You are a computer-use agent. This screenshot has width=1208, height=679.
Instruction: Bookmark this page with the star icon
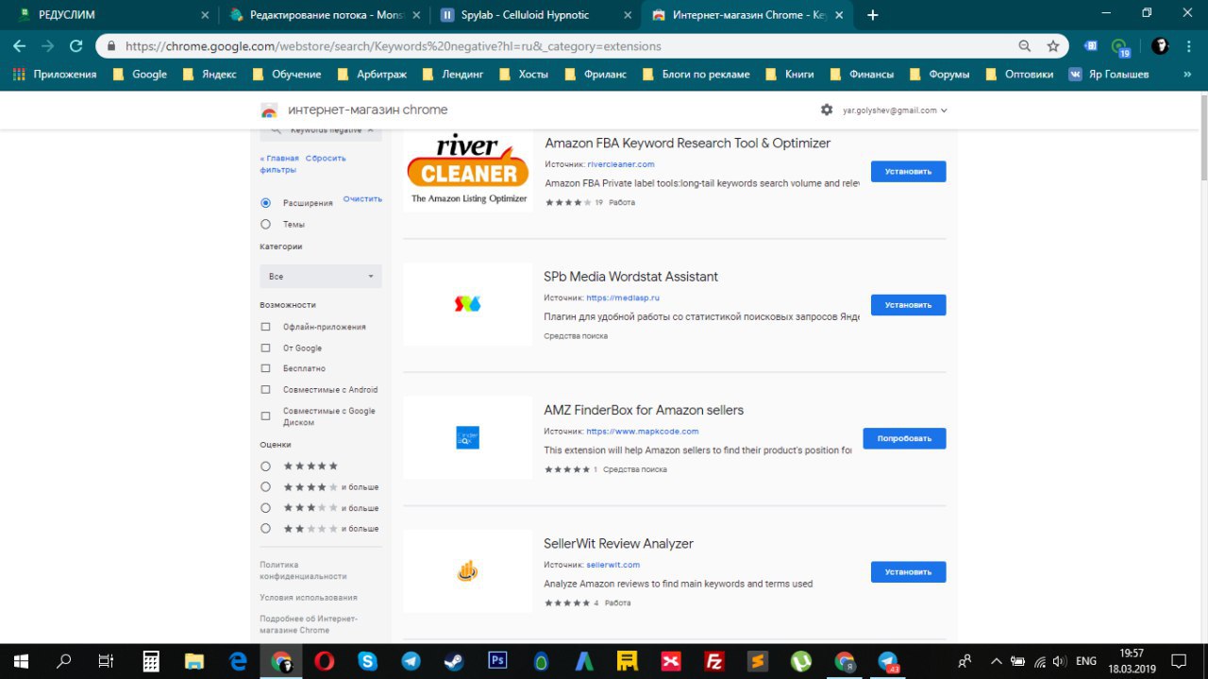coord(1053,45)
